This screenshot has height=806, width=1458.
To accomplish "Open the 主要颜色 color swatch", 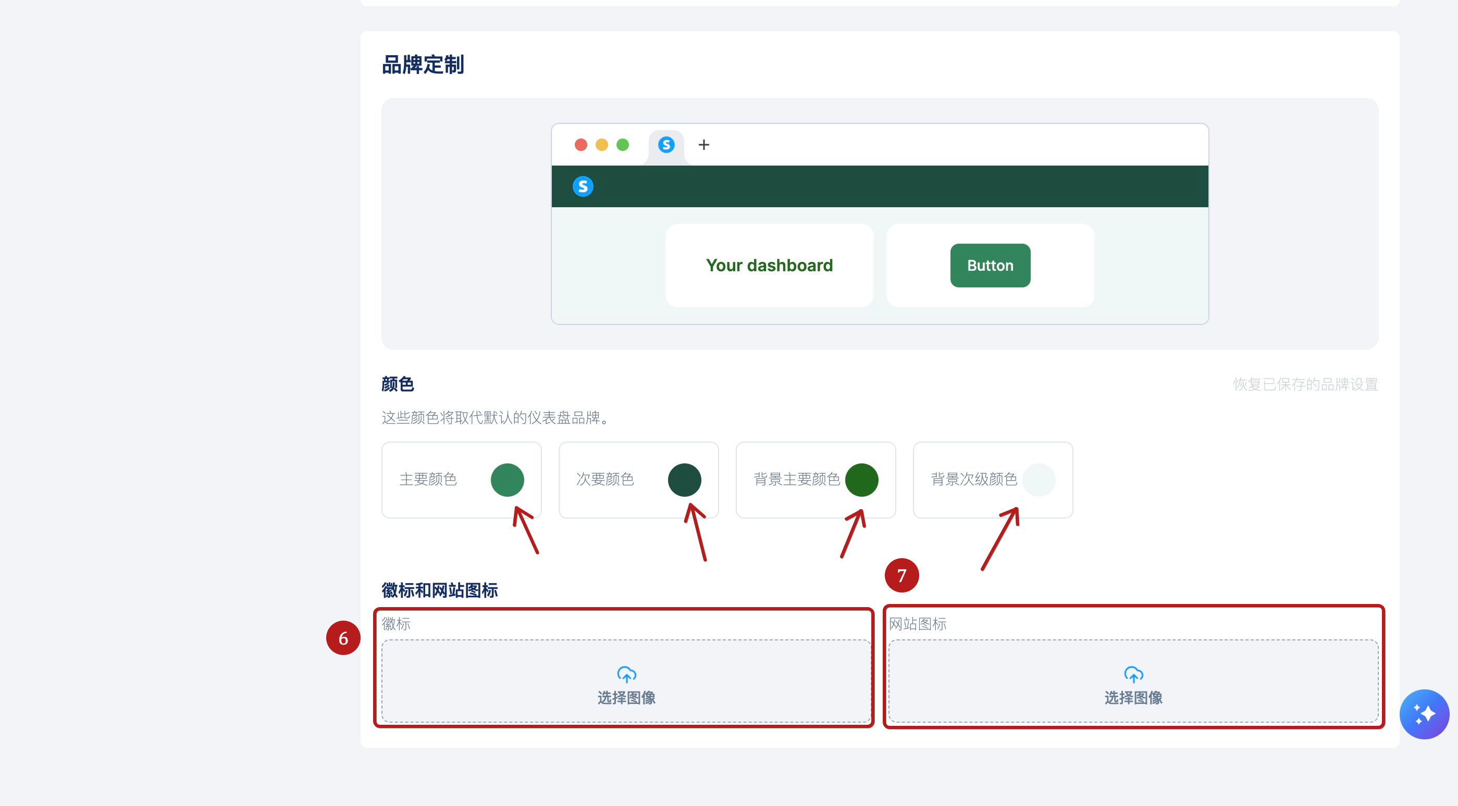I will (x=507, y=480).
